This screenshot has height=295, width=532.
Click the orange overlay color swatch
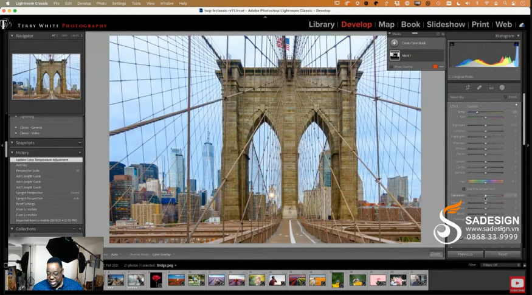coord(435,67)
